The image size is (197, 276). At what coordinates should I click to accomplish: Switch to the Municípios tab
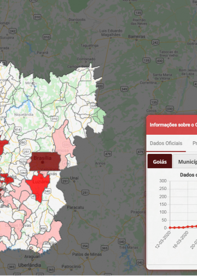coord(185,161)
